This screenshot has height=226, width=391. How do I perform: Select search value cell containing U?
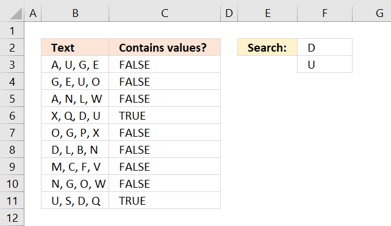325,64
